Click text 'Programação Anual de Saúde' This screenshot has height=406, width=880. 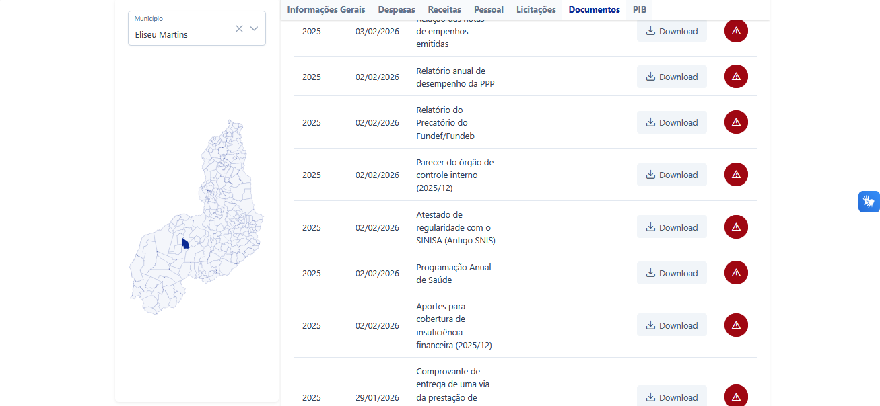454,273
